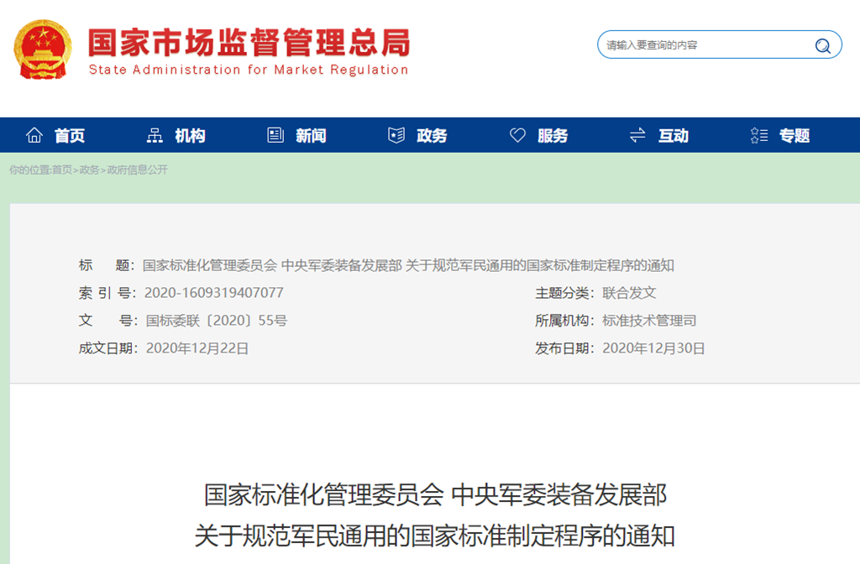Select the document number 国标委联〔2020〕55号
This screenshot has height=564, width=860.
pos(216,321)
